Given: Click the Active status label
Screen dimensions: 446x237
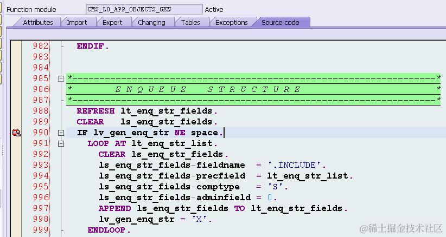Looking at the screenshot, I should tap(214, 9).
